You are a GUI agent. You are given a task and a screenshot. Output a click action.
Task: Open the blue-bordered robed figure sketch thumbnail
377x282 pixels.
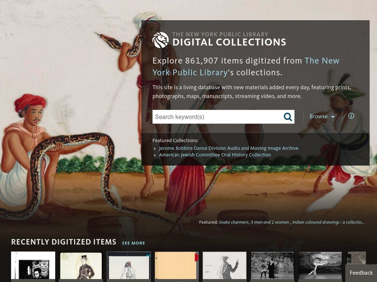tap(129, 266)
